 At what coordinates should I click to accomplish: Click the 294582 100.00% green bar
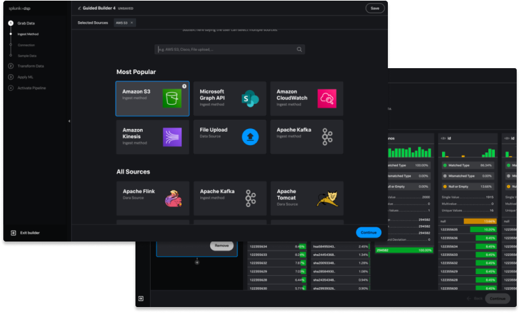click(404, 250)
